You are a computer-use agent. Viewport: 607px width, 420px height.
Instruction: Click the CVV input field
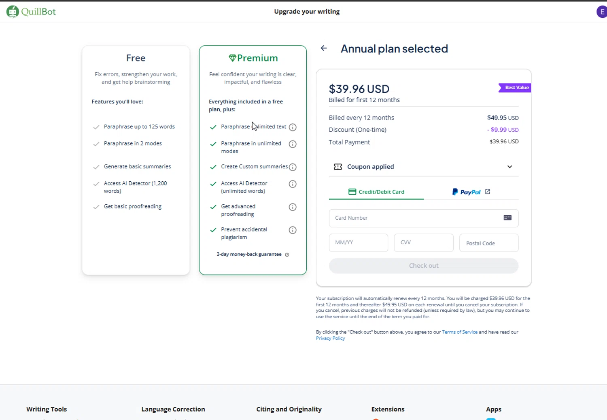[x=423, y=243]
